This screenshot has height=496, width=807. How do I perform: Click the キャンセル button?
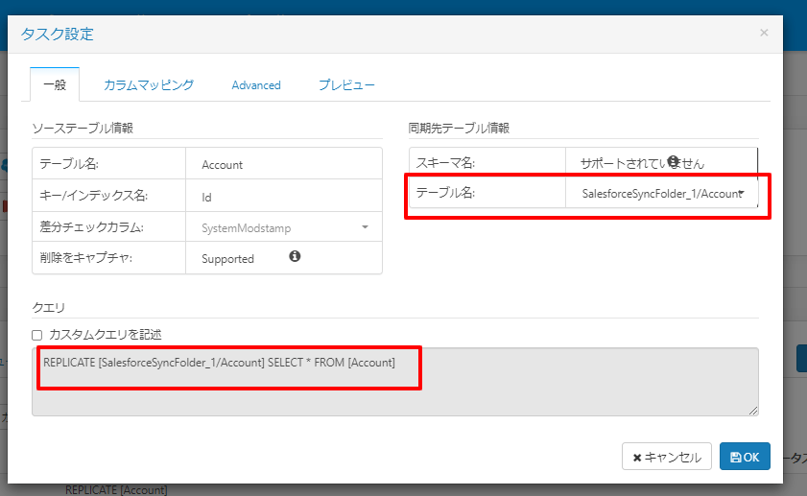[x=667, y=457]
